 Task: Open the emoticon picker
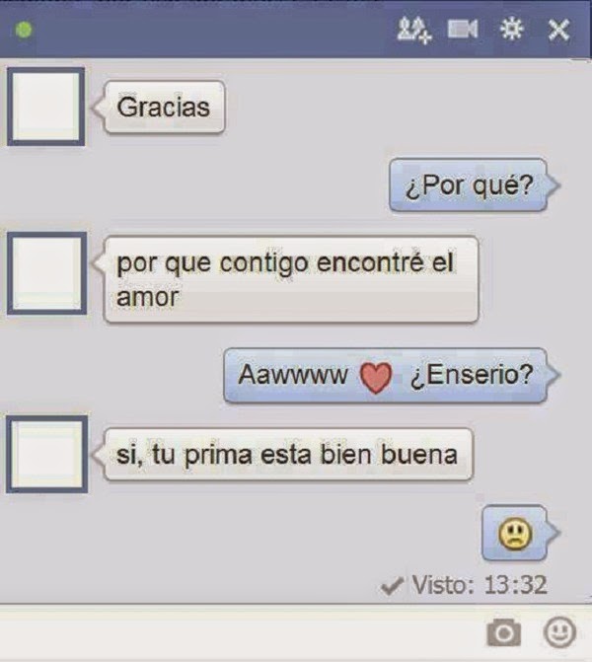click(559, 632)
